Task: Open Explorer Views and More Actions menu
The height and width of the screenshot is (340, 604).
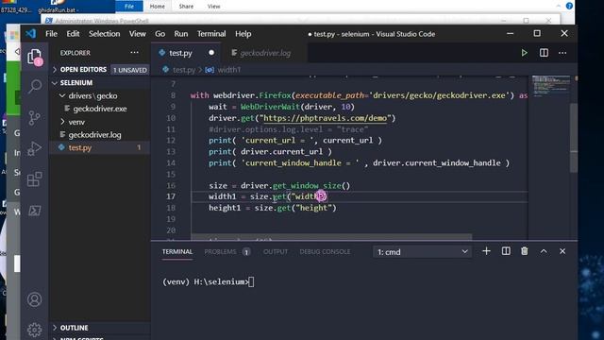Action: [134, 53]
